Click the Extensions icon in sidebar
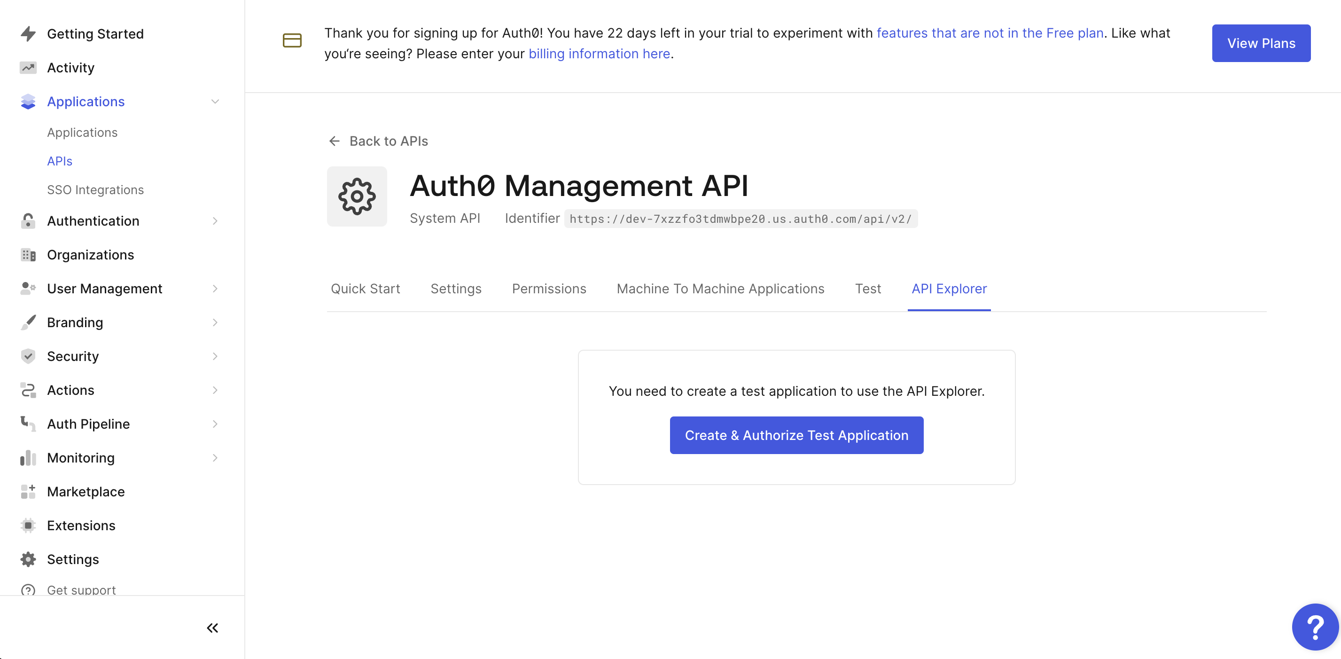1341x659 pixels. click(28, 525)
